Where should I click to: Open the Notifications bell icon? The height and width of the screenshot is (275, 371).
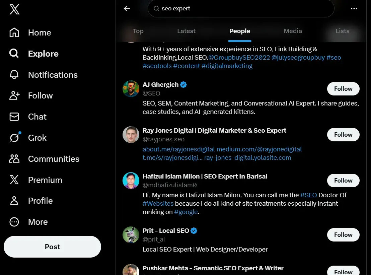tap(14, 75)
